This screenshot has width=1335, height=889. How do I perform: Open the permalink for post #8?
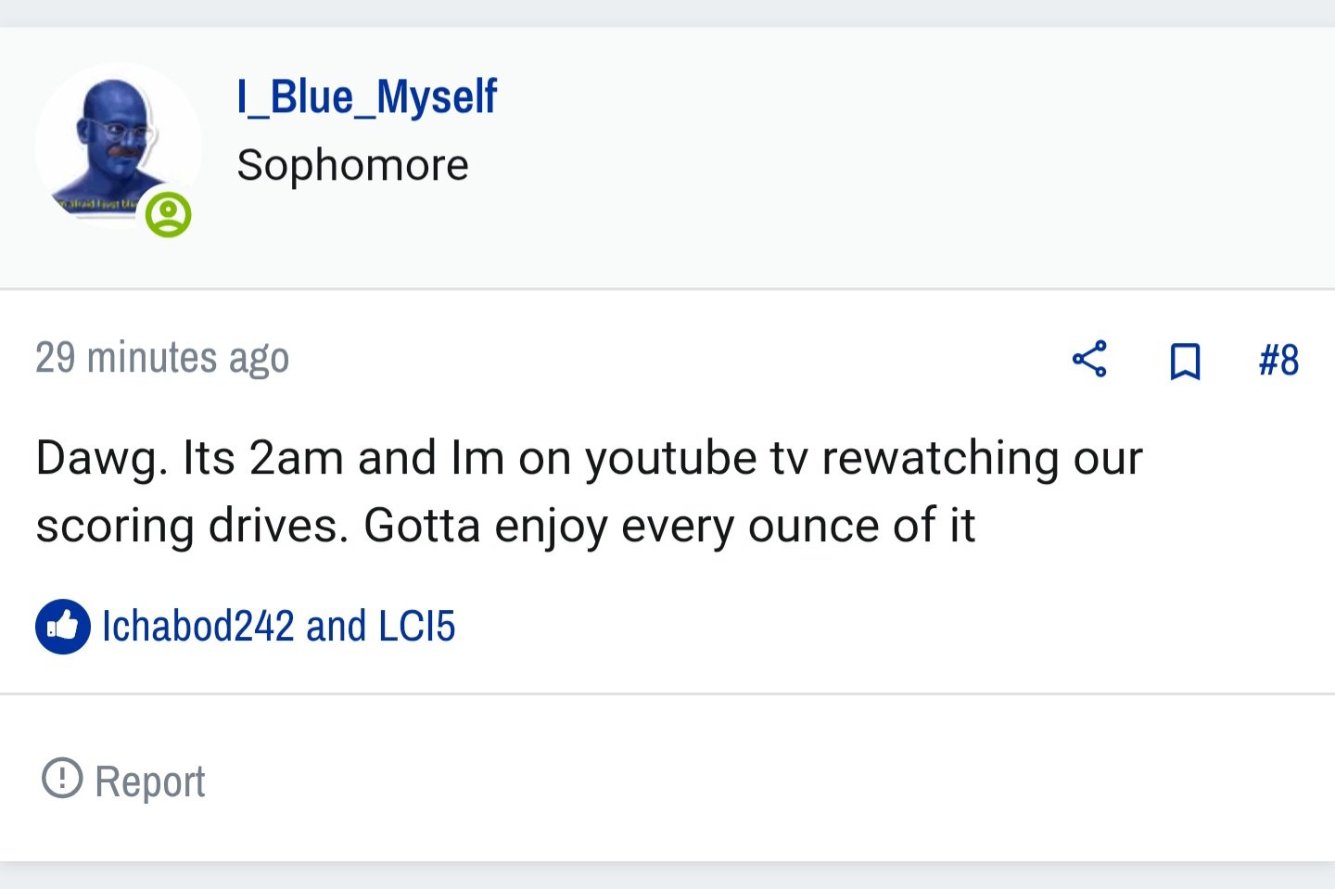click(1278, 360)
